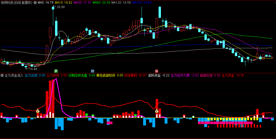Click the blue 财 event marker
The width and height of the screenshot is (276, 139).
tap(93, 71)
